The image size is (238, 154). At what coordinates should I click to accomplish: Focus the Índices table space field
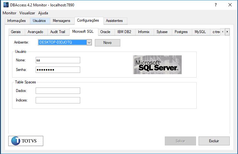58,100
